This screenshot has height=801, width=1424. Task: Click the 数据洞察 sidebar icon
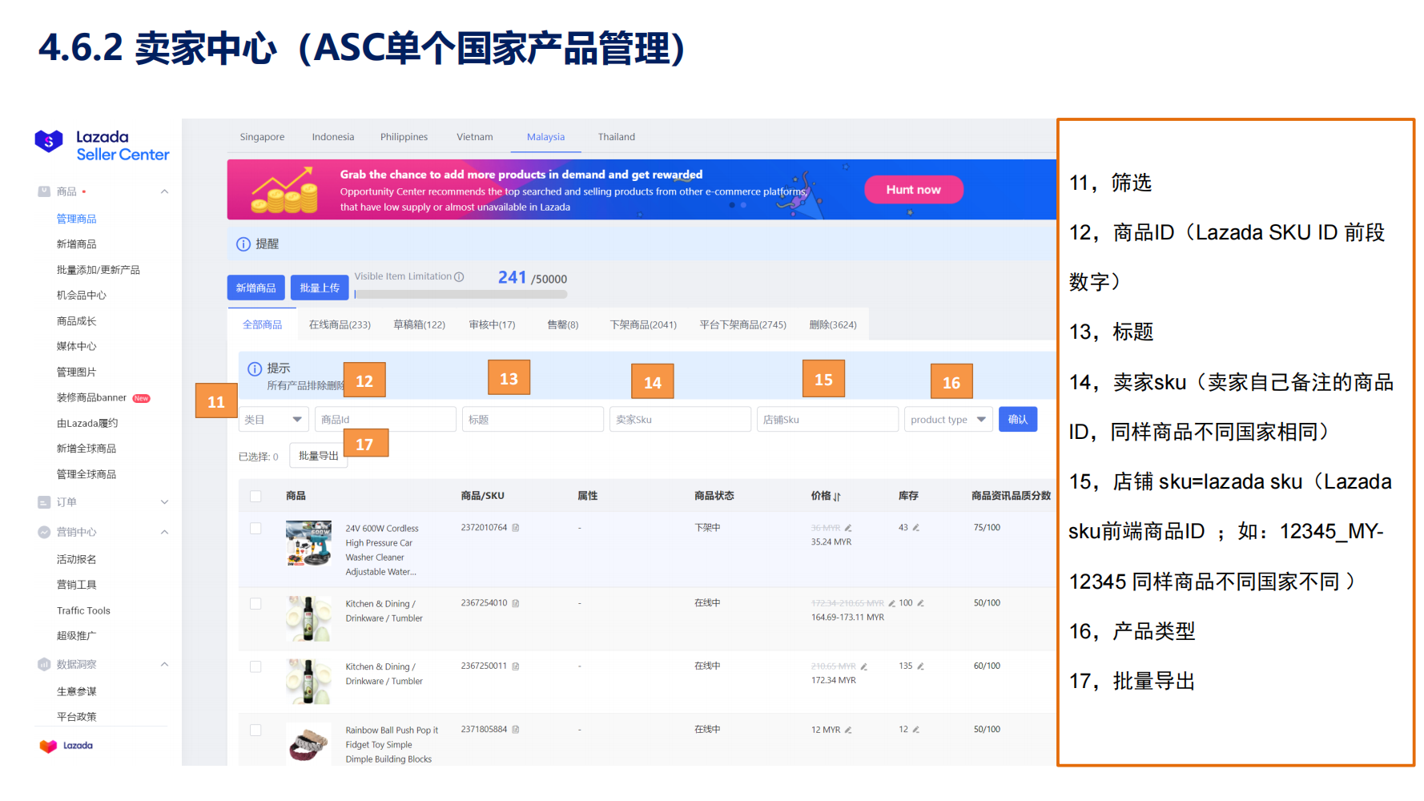point(44,664)
